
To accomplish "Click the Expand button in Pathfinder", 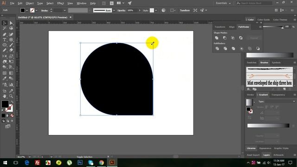I will click(254, 38).
